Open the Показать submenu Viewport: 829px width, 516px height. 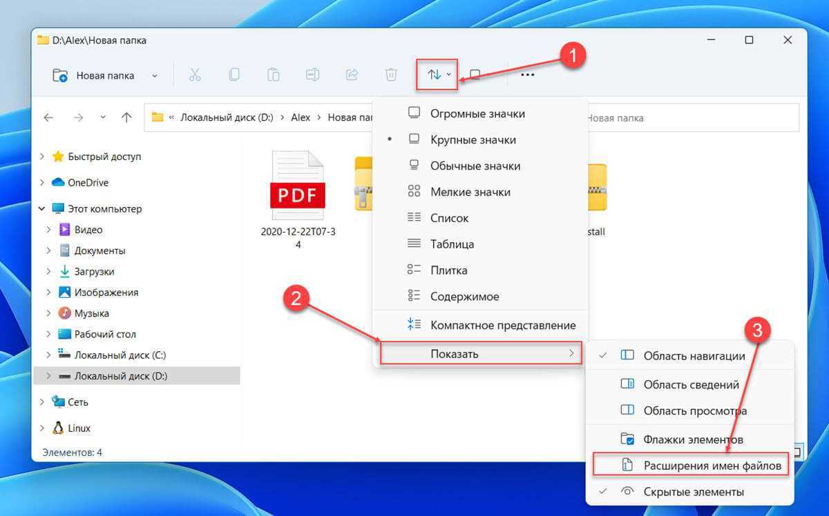click(x=481, y=354)
